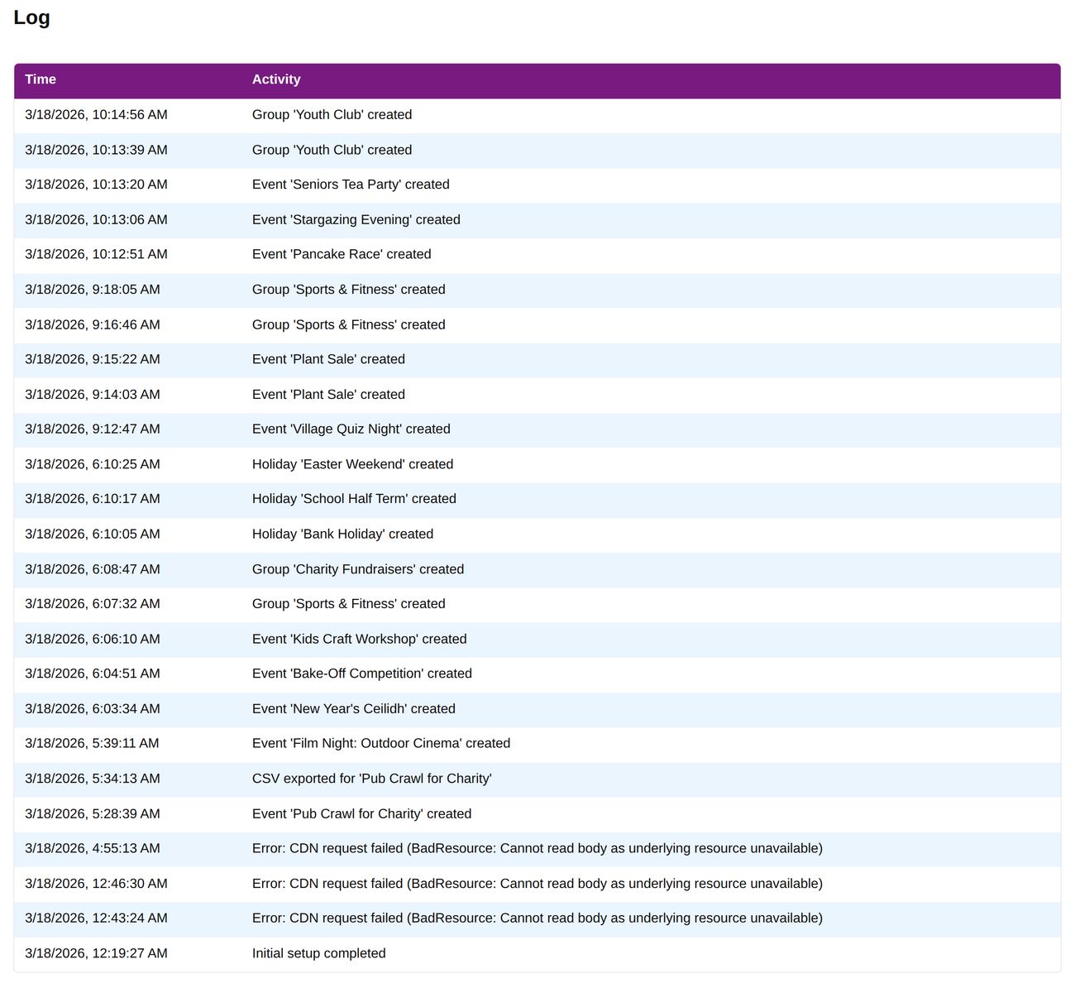Select the 'Initial setup completed' log entry
This screenshot has height=983, width=1075.
pyautogui.click(x=319, y=952)
